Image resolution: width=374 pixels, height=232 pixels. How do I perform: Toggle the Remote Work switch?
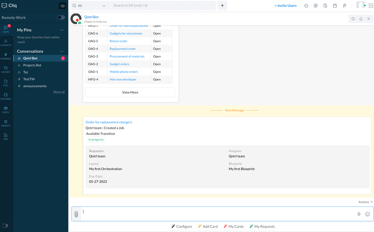coord(61,18)
